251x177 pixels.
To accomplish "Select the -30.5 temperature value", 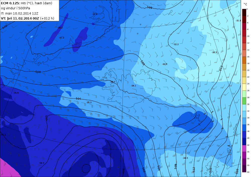I will pyautogui.click(x=214, y=52).
